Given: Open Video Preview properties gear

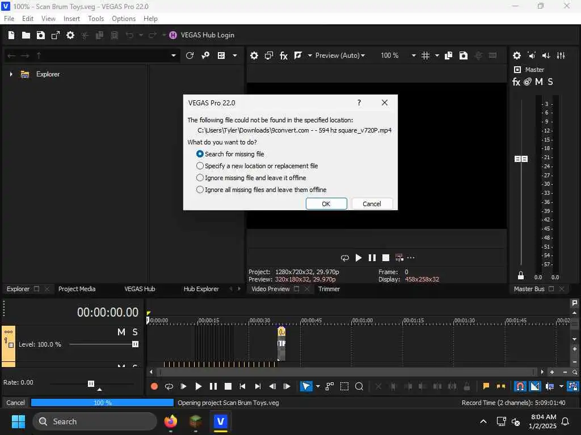Looking at the screenshot, I should [x=254, y=56].
